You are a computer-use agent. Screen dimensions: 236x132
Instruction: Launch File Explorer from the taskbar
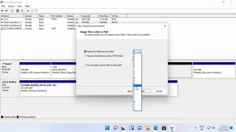(x=147, y=128)
